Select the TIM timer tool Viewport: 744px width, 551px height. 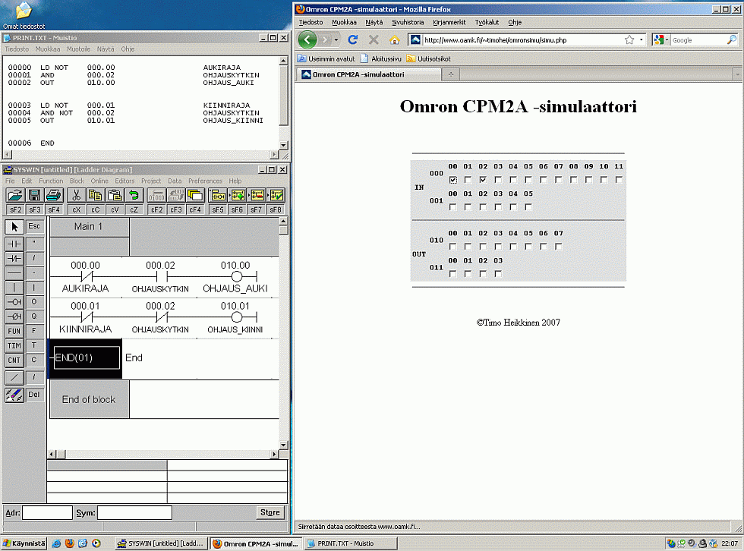point(14,345)
